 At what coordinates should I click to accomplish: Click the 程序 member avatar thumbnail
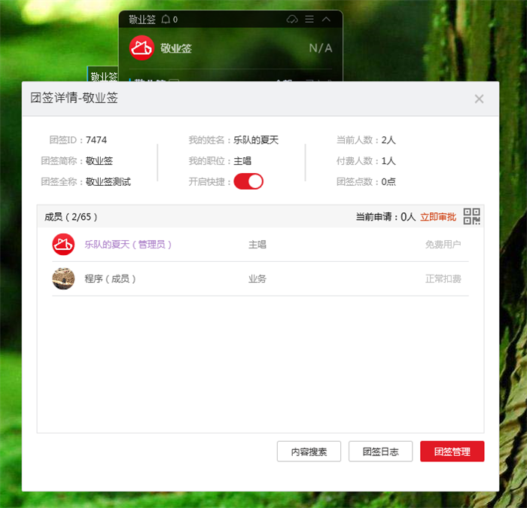click(x=63, y=278)
